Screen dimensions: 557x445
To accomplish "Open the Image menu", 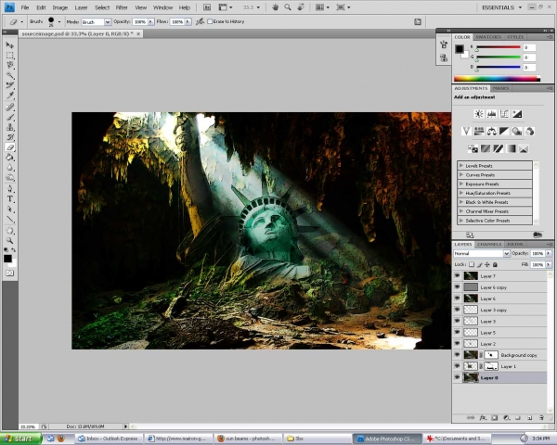I will (59, 7).
